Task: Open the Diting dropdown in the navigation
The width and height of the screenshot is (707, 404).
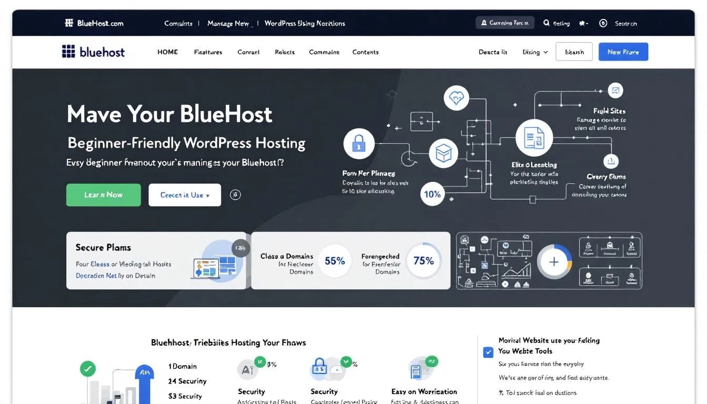Action: tap(536, 52)
